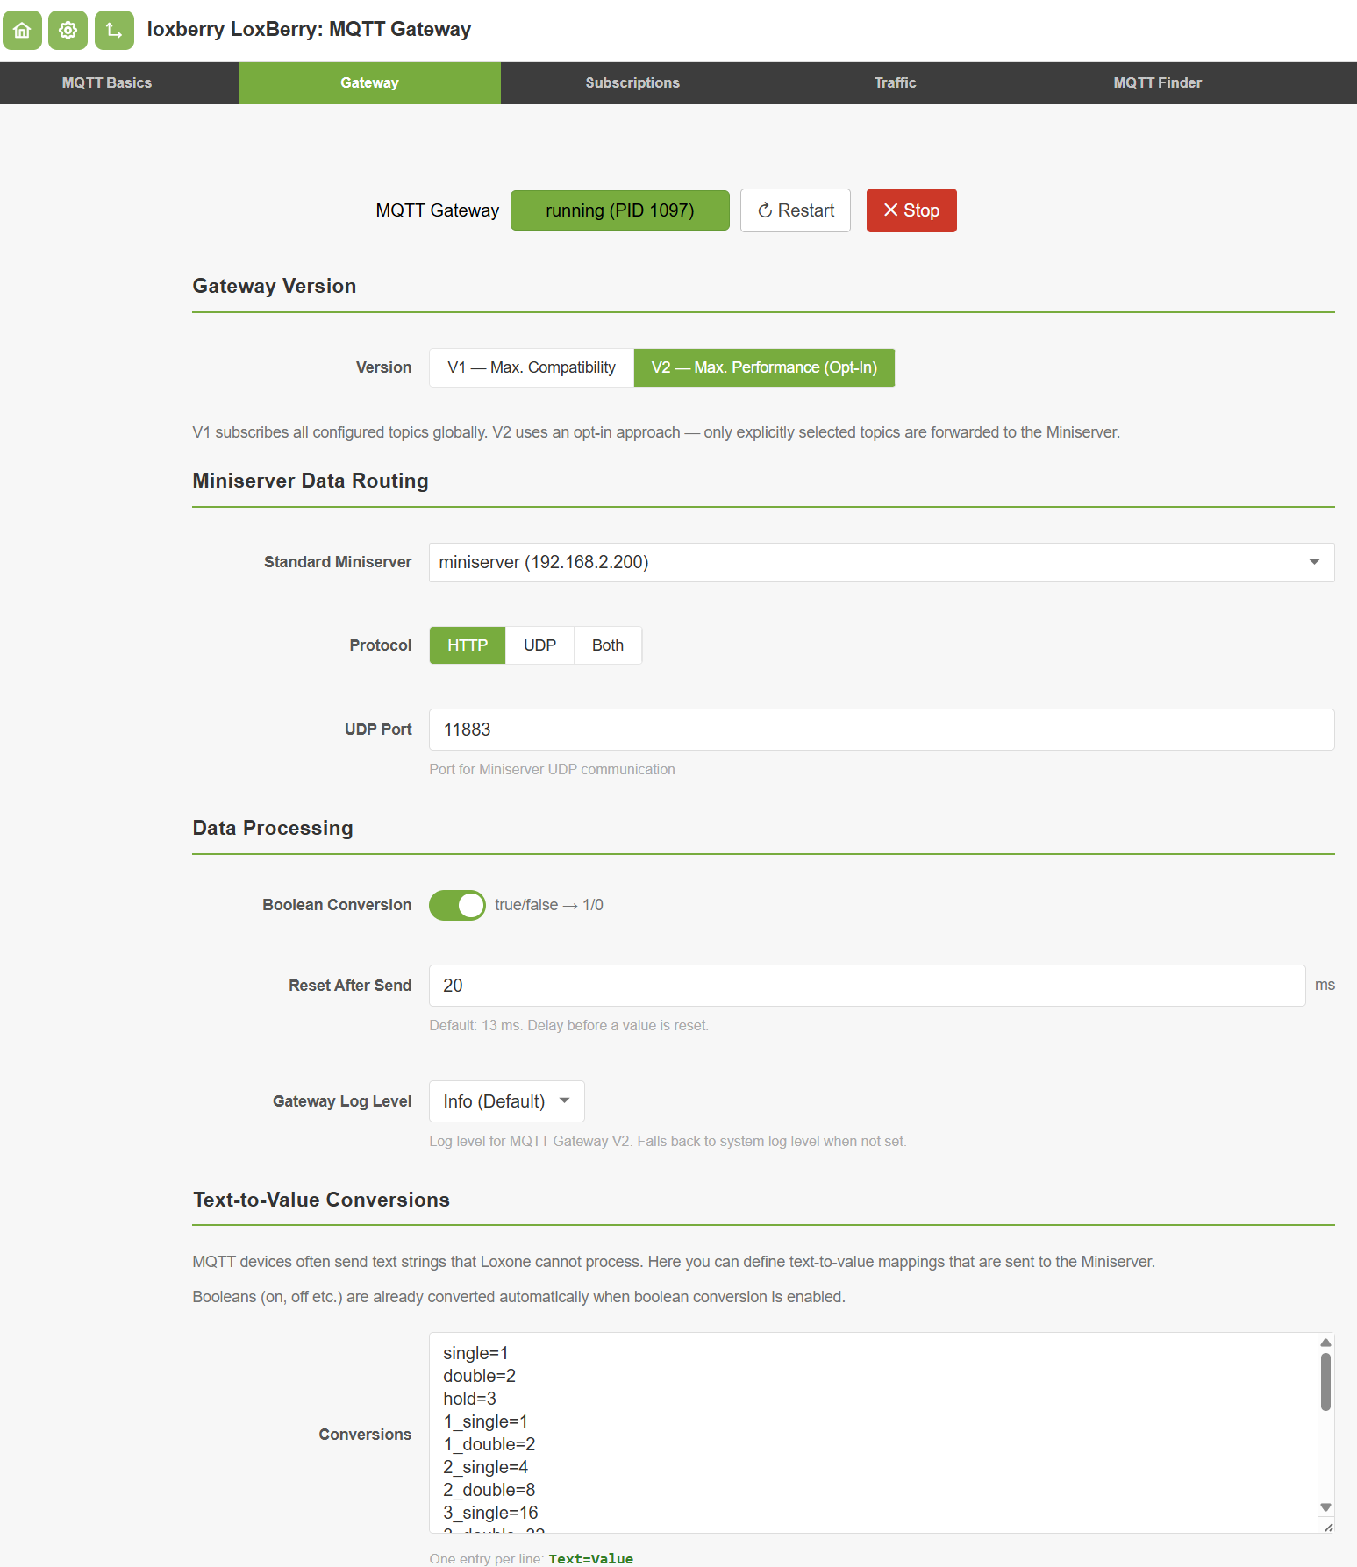Switch to the MQTT Basics tab
The height and width of the screenshot is (1567, 1357).
point(107,82)
